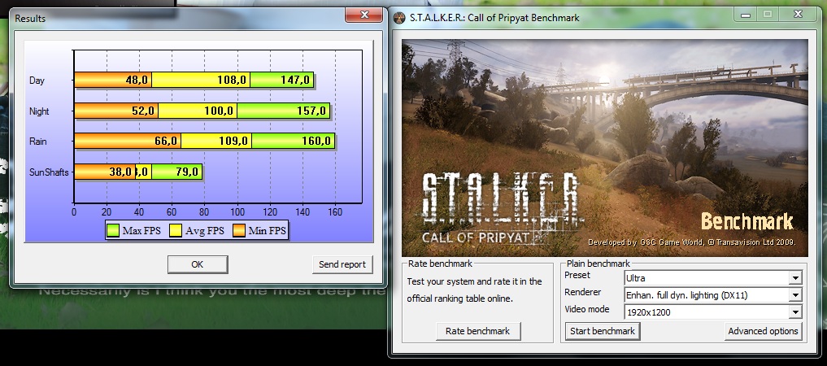Click the Rate benchmark button

(478, 331)
